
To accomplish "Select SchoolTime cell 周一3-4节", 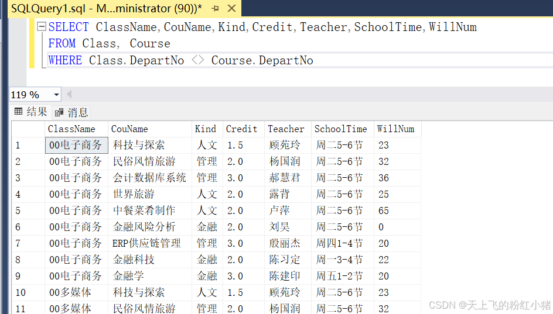I will click(343, 260).
